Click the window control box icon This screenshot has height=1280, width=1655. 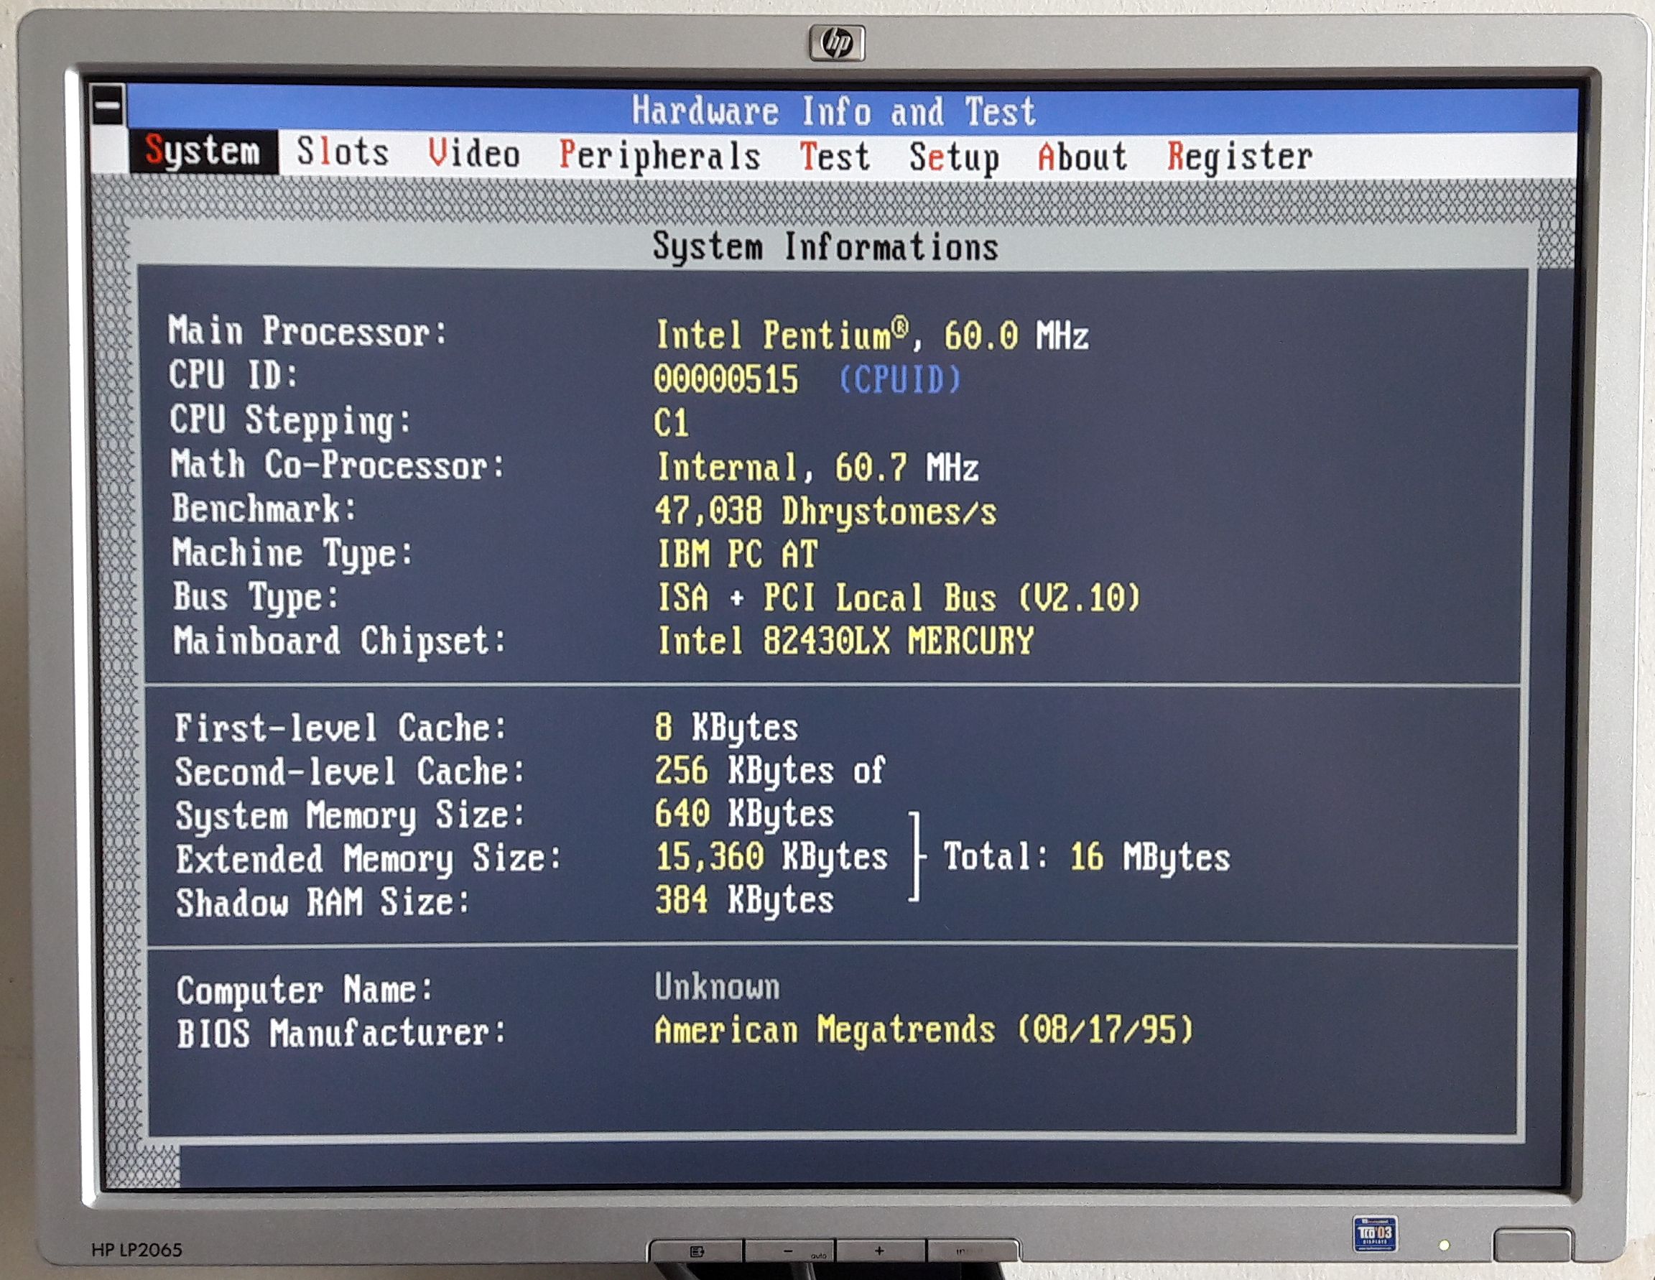pos(108,105)
